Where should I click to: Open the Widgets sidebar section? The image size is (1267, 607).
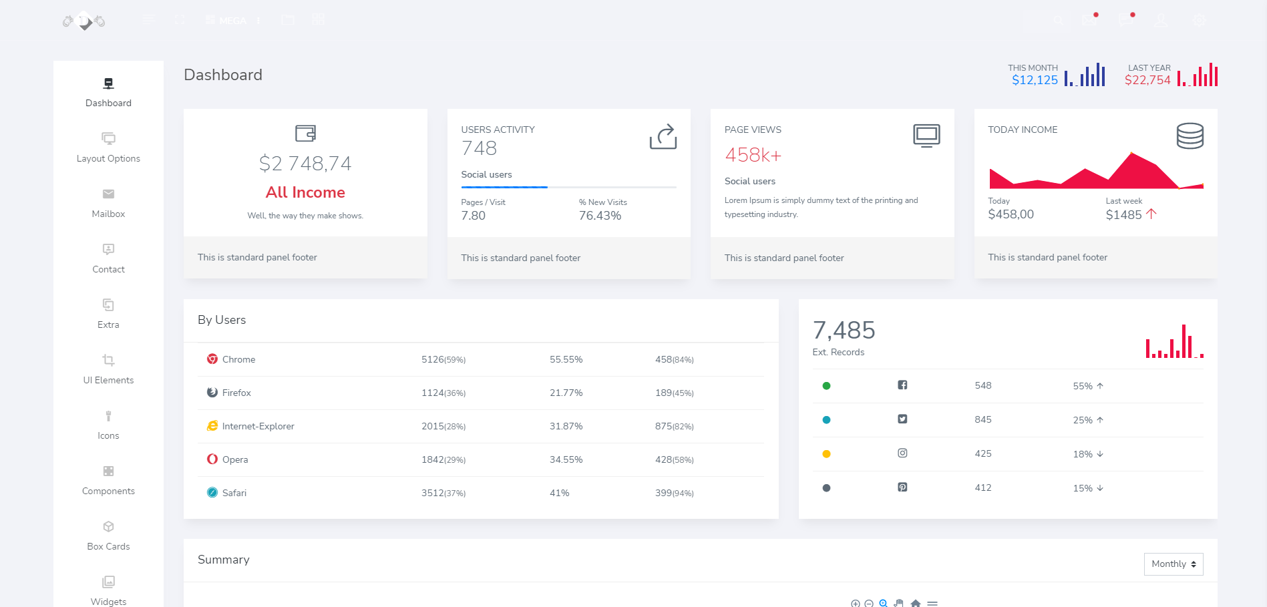click(108, 591)
